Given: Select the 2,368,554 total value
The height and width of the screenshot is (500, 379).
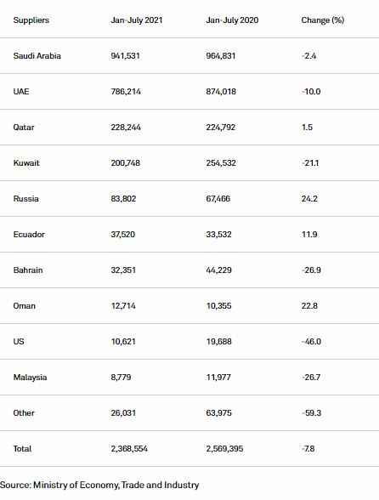Looking at the screenshot, I should click(129, 449).
